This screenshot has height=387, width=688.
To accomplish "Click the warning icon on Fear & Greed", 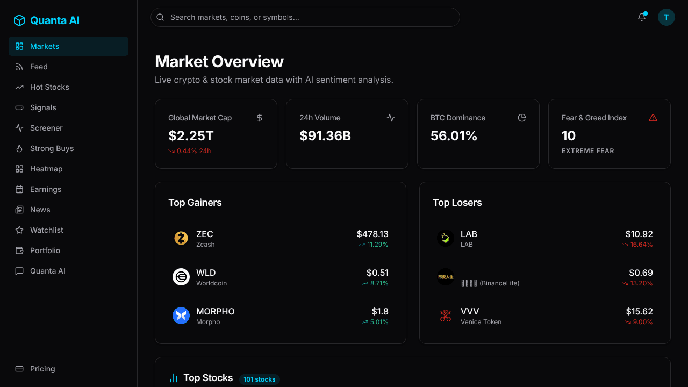I will click(x=653, y=118).
